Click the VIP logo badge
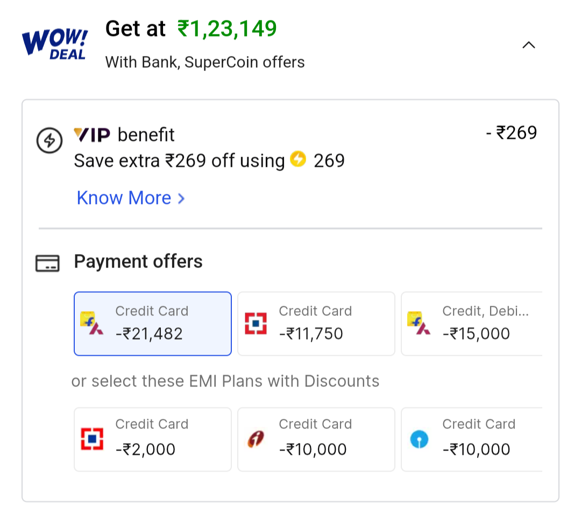 (92, 134)
